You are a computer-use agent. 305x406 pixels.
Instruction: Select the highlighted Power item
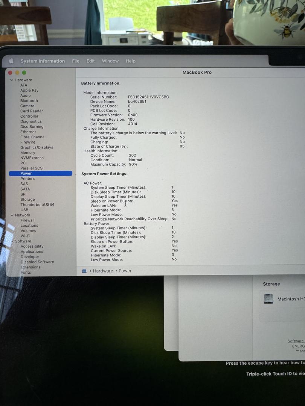[40, 173]
